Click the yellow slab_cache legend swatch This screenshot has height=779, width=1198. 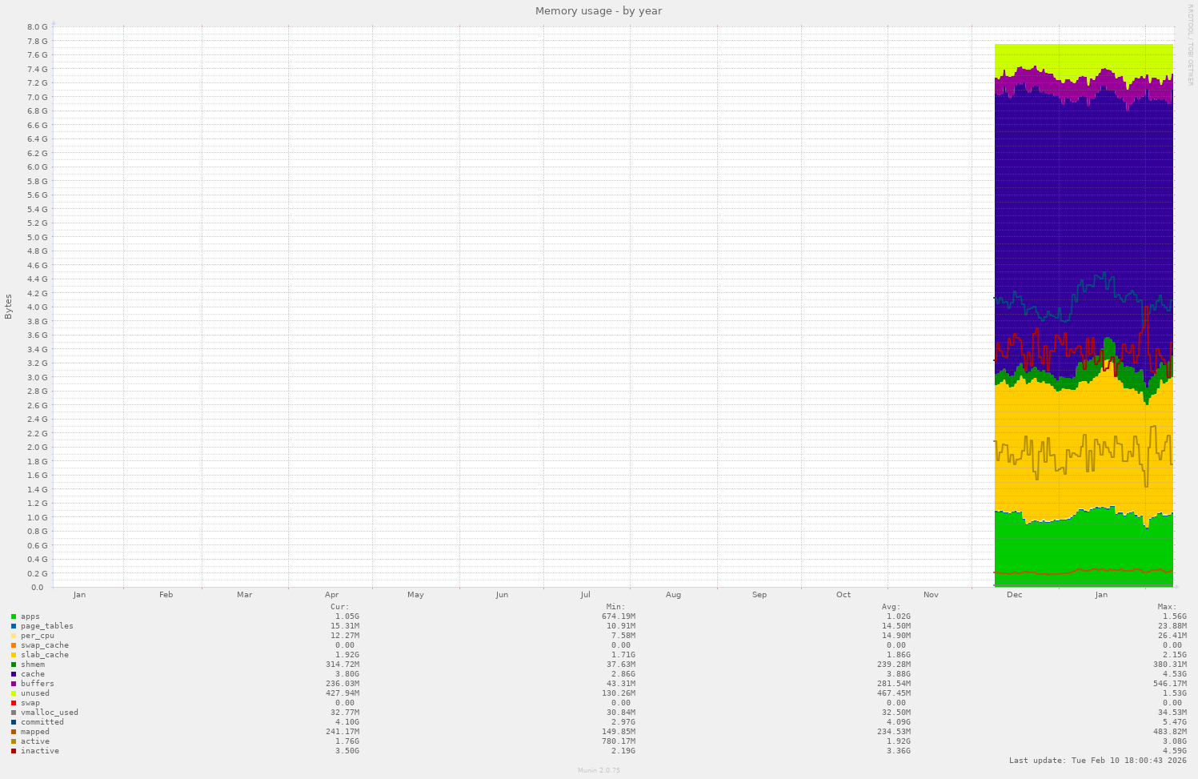(x=13, y=654)
